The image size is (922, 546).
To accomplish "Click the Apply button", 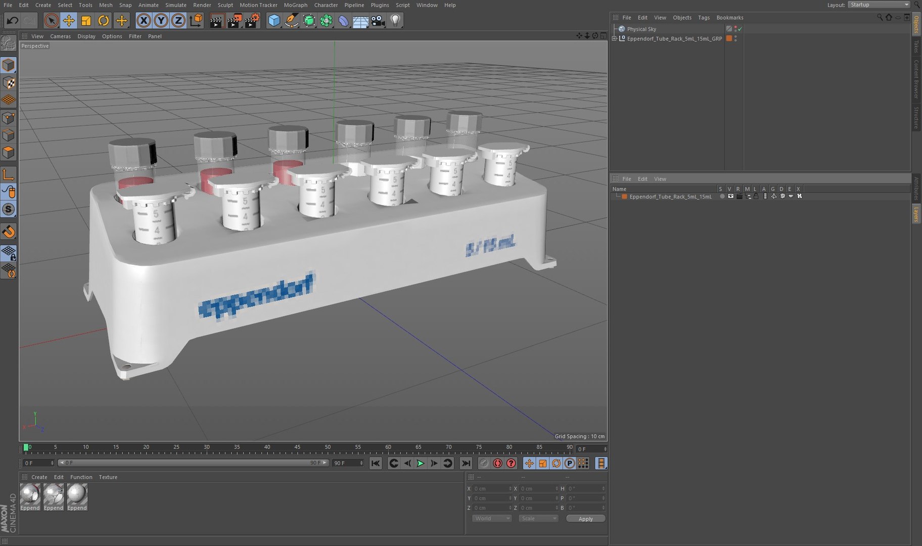I will 585,519.
